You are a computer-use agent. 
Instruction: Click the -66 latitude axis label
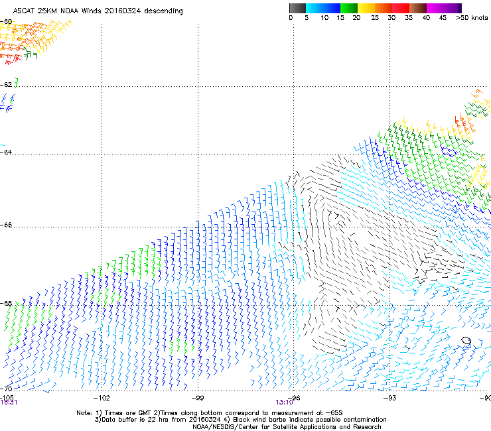pos(6,225)
